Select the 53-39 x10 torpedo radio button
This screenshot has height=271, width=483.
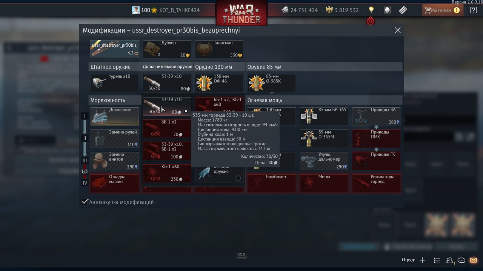[x=186, y=111]
